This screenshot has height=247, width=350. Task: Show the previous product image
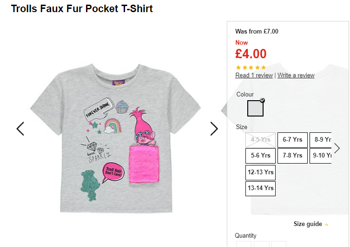coord(20,129)
